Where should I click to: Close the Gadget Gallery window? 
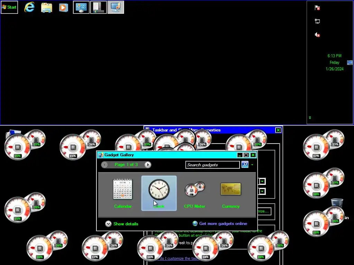[253, 155]
